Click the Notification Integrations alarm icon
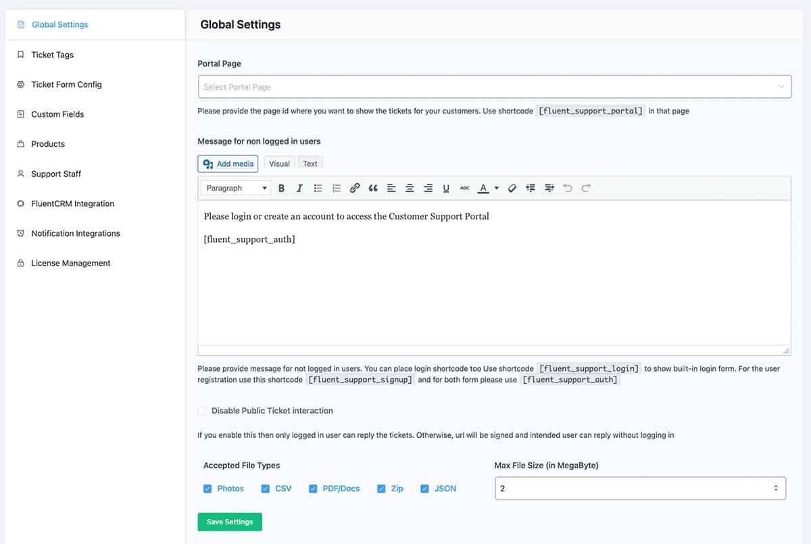 coord(20,233)
